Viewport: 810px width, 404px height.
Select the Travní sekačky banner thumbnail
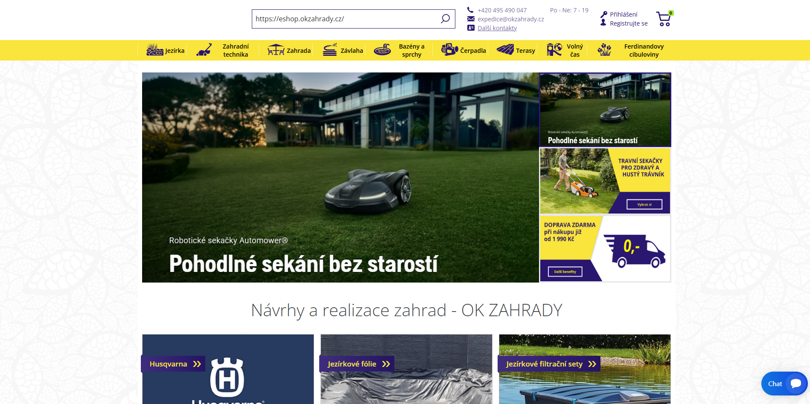(605, 181)
